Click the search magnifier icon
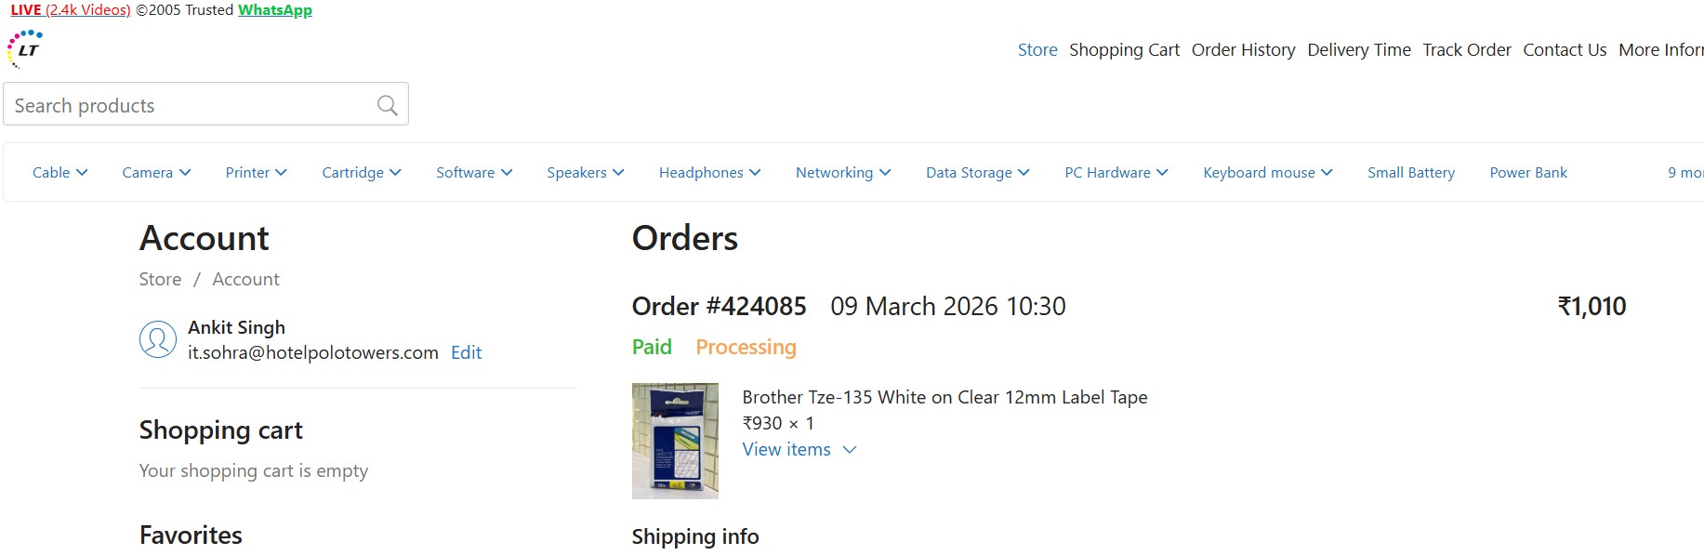The width and height of the screenshot is (1704, 555). click(x=387, y=106)
